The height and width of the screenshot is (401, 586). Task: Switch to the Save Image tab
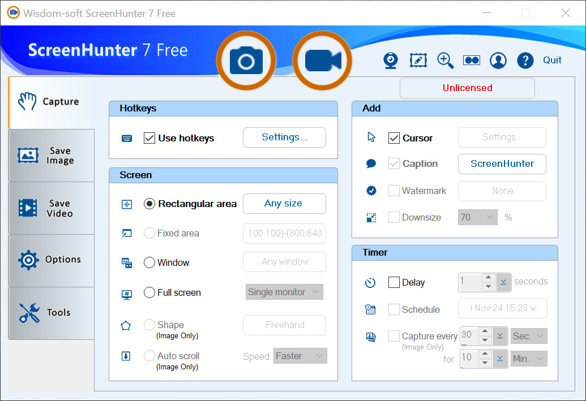(x=52, y=156)
